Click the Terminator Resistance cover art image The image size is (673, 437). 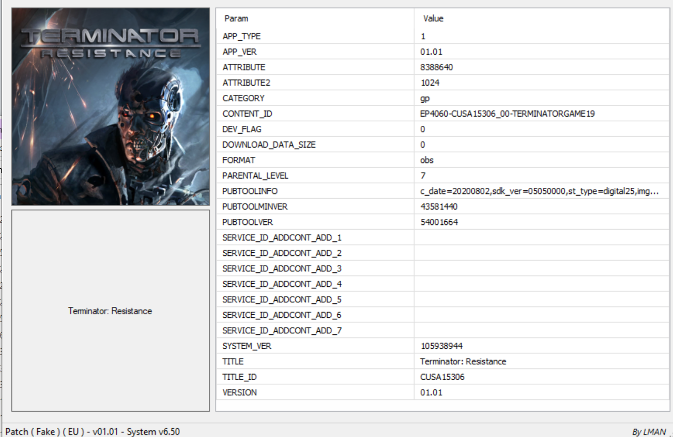click(x=111, y=106)
